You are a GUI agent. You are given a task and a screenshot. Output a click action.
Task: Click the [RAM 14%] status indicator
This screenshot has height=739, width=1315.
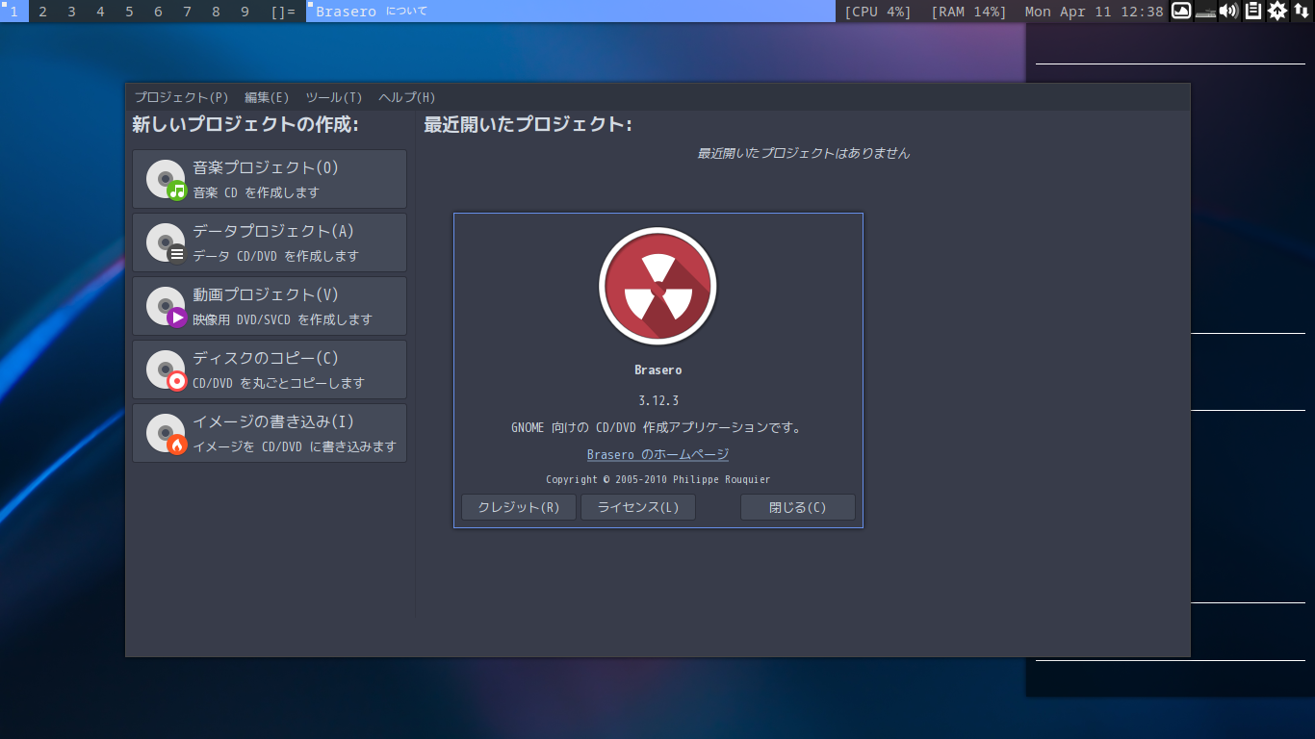pos(968,12)
